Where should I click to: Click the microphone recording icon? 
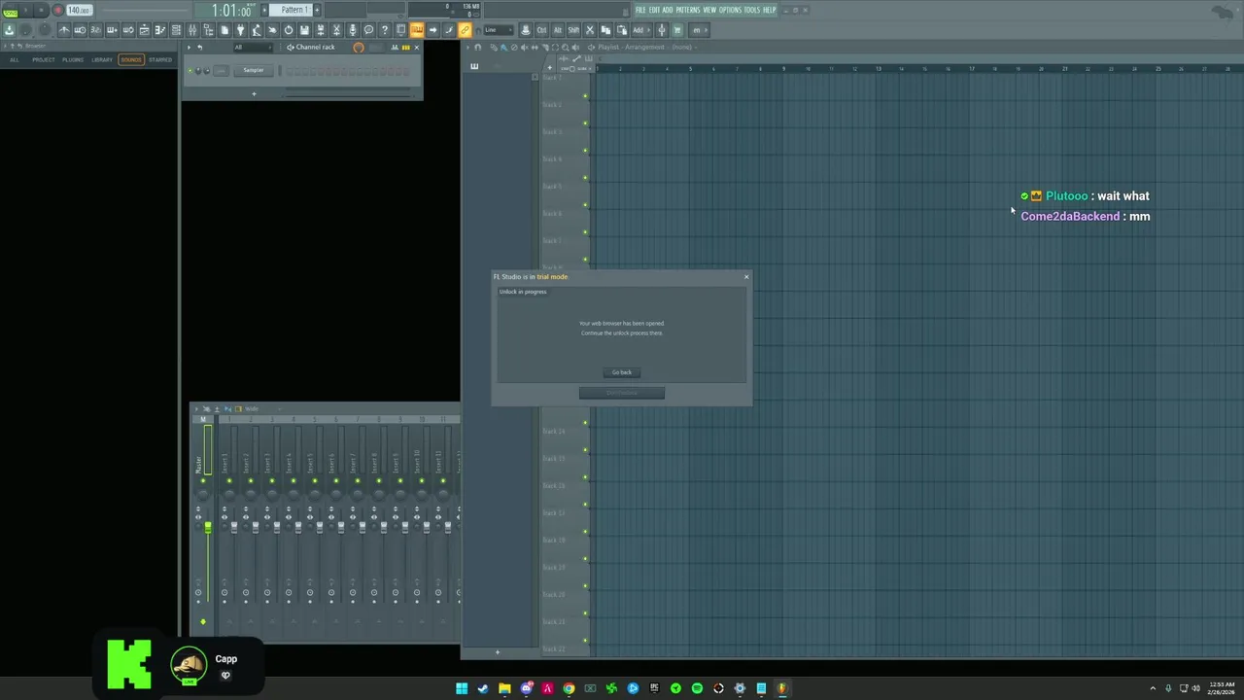point(353,30)
